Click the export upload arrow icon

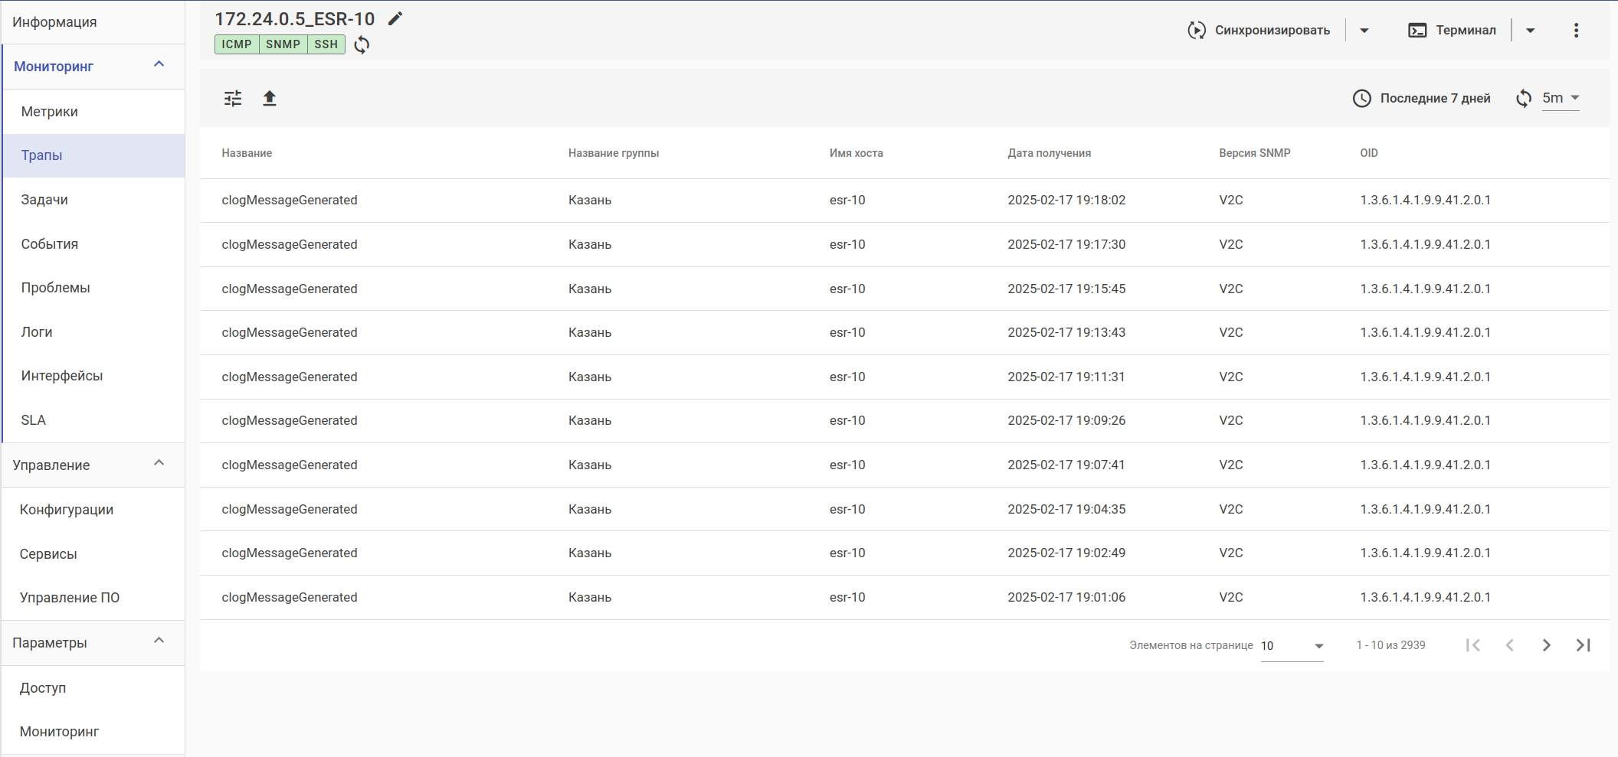(270, 99)
